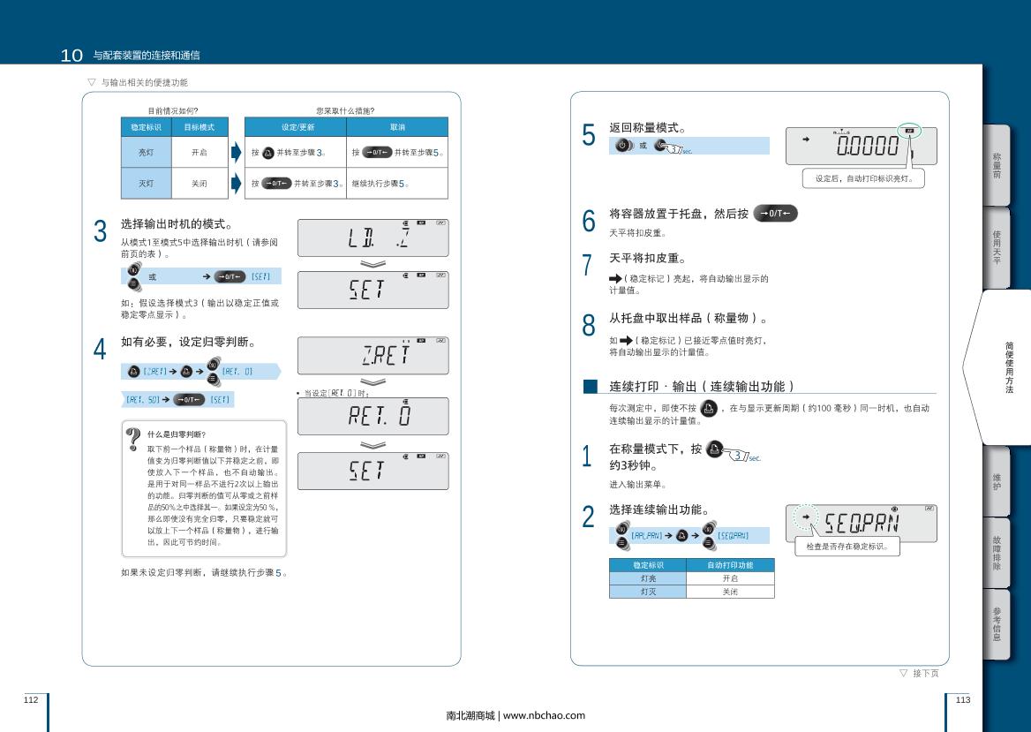Click the blue arrow next to 开启 cell
The width and height of the screenshot is (1031, 732).
point(236,152)
